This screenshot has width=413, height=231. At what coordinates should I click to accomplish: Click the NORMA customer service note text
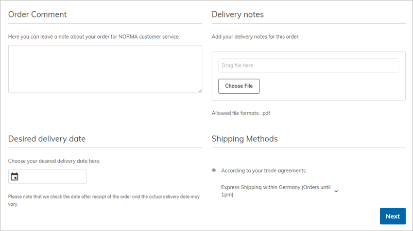click(94, 37)
